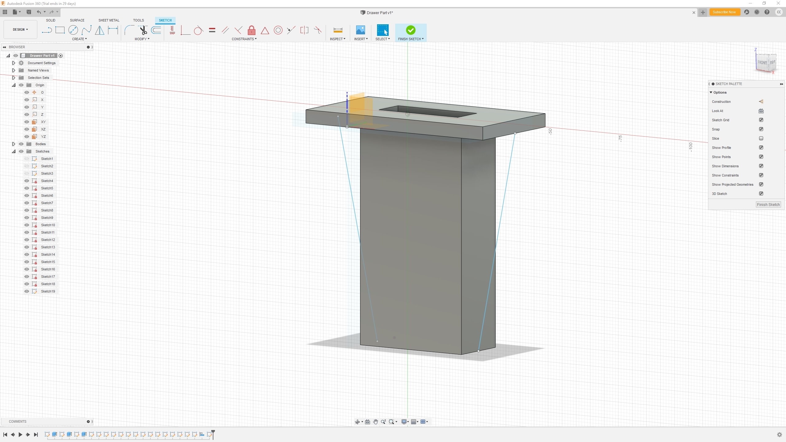This screenshot has width=786, height=442.
Task: Click the Measure inspect tool
Action: pos(338,30)
